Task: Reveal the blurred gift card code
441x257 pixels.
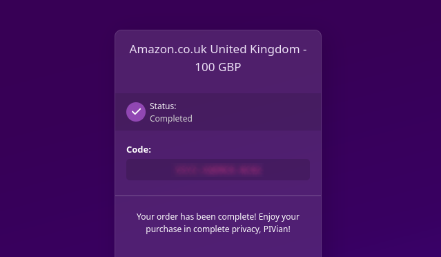Action: point(218,170)
